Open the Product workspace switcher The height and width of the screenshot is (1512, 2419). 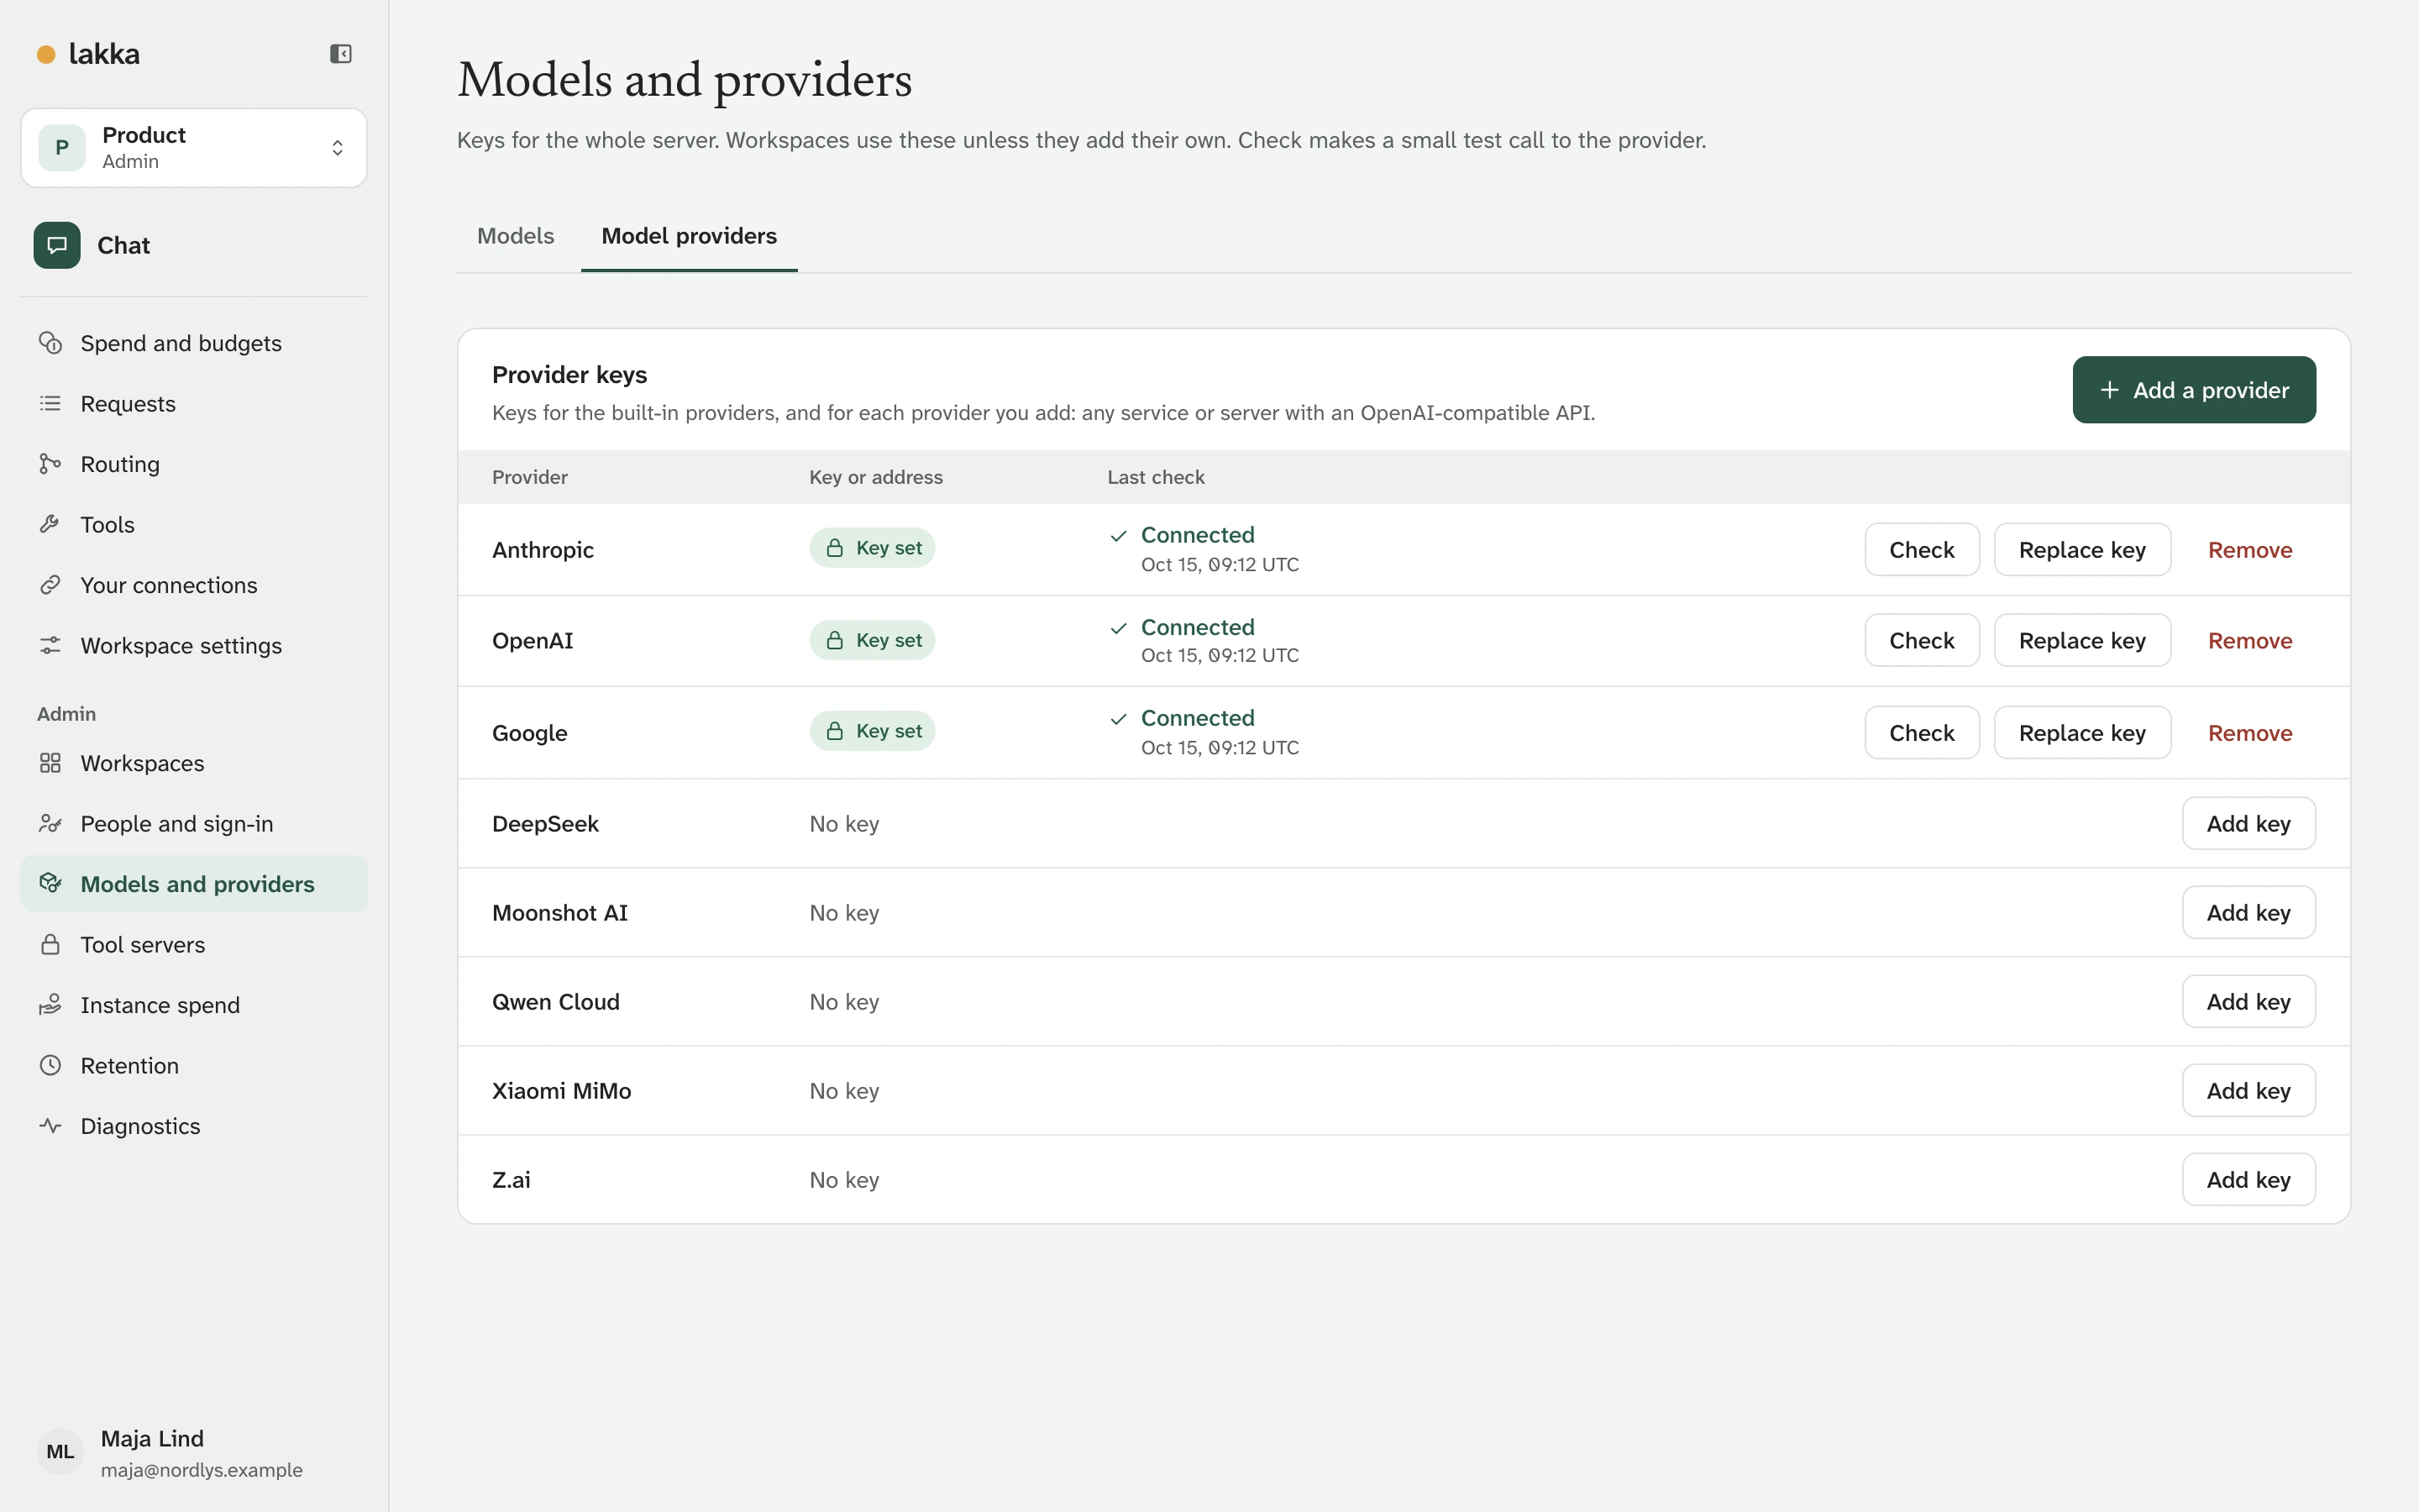coord(194,148)
